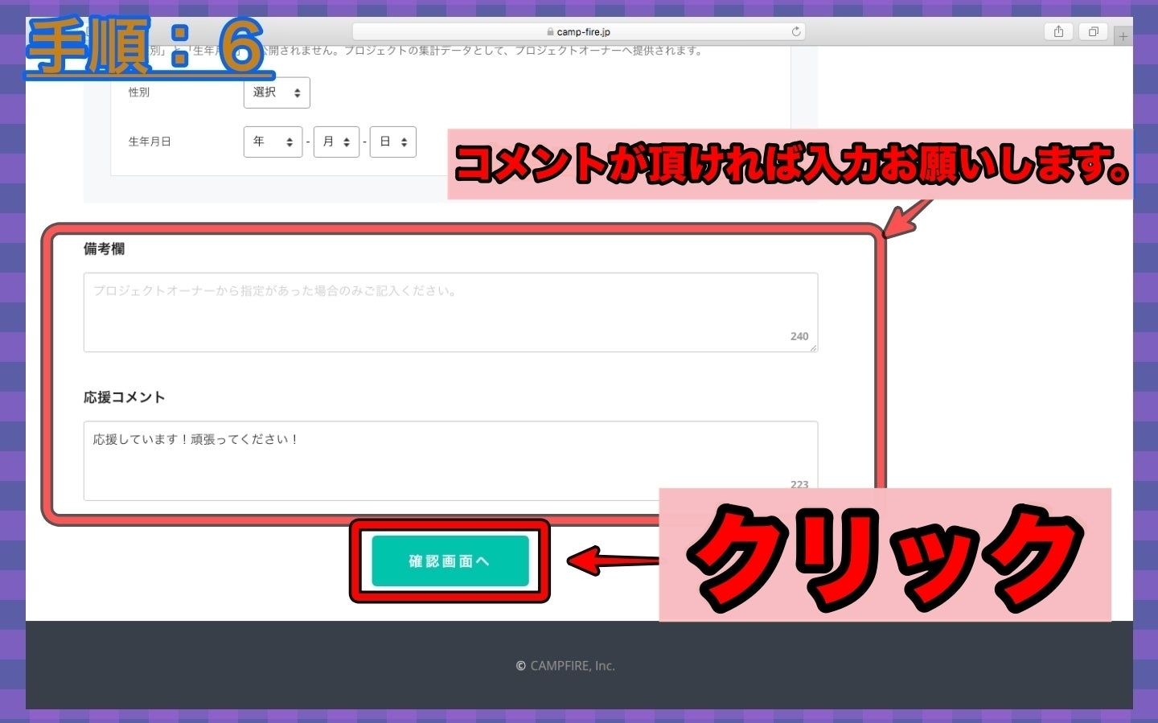Click the lock icon beside camp-fire.jp

[550, 32]
